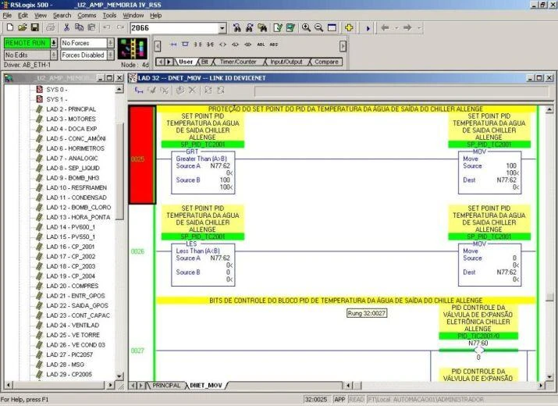Click the search input field showing 2066
The height and width of the screenshot is (406, 558).
coord(174,28)
